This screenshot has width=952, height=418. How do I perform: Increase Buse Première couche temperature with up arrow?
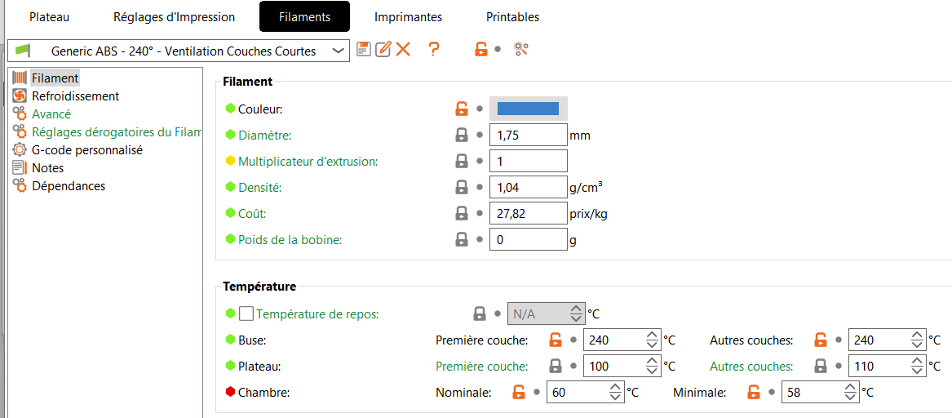coord(652,336)
